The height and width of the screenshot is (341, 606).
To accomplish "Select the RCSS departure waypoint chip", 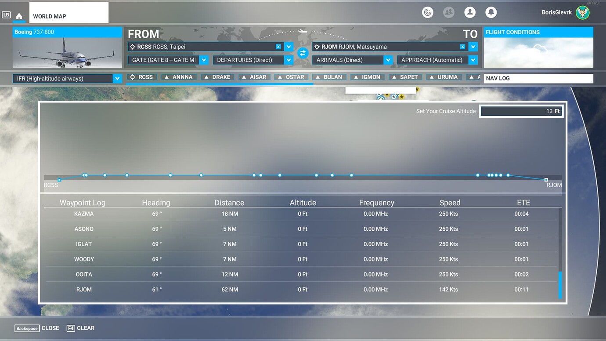I will 141,76.
